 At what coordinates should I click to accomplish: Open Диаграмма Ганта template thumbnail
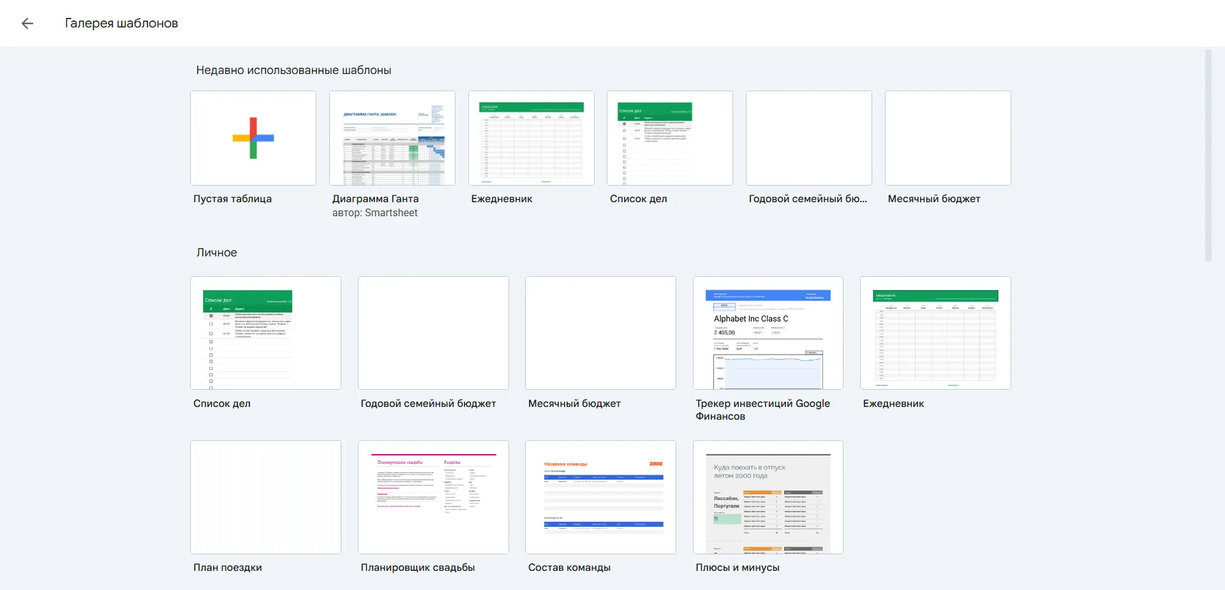[392, 138]
